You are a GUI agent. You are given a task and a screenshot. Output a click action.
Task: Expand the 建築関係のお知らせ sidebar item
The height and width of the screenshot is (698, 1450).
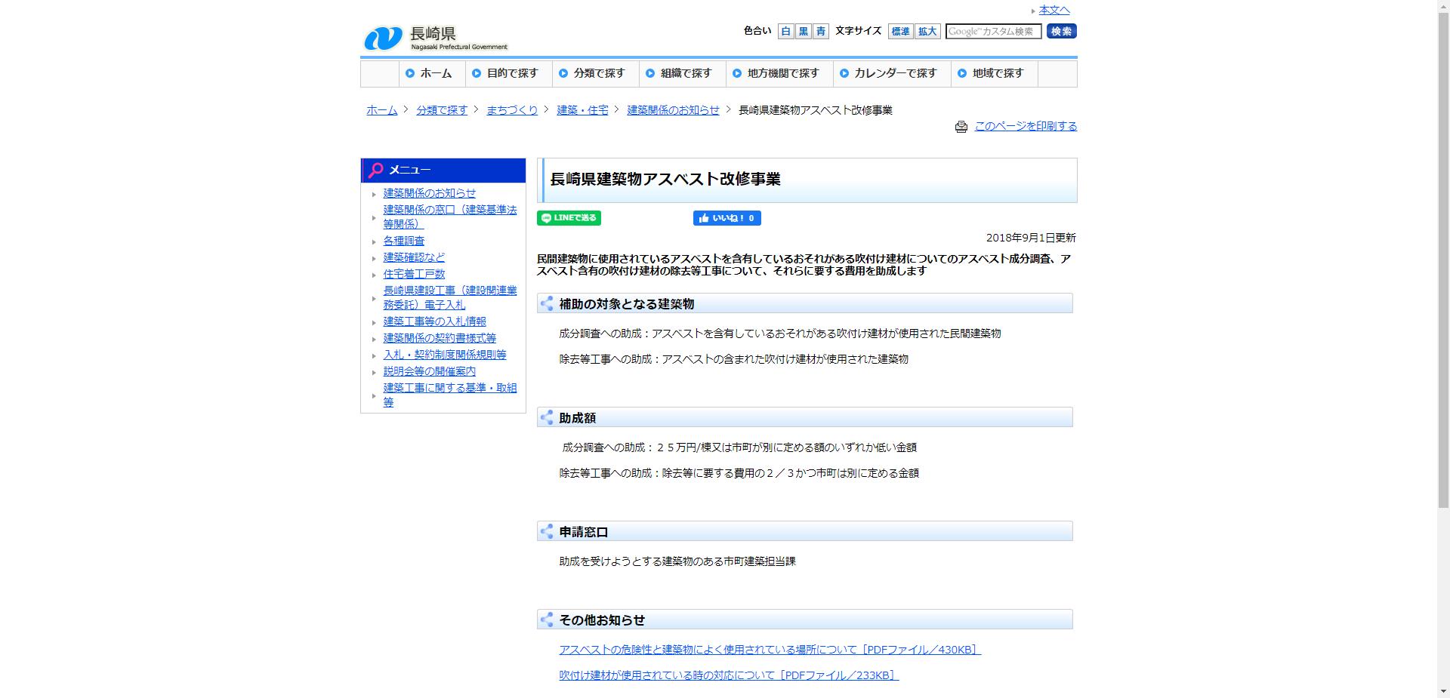[429, 193]
